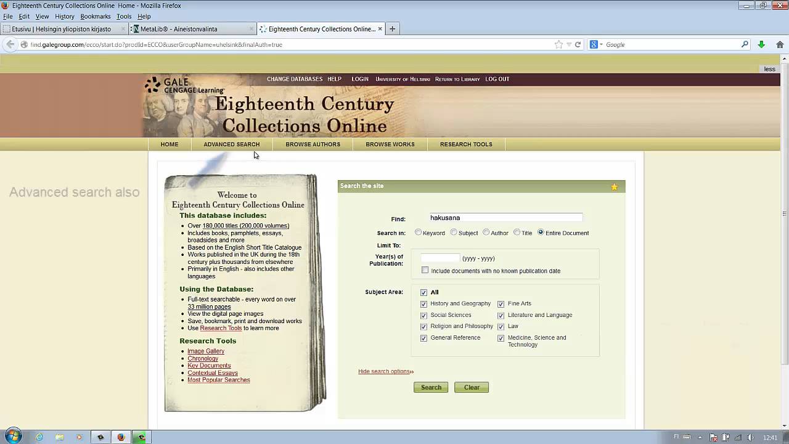Open the Chronology link
The width and height of the screenshot is (789, 444).
[203, 358]
